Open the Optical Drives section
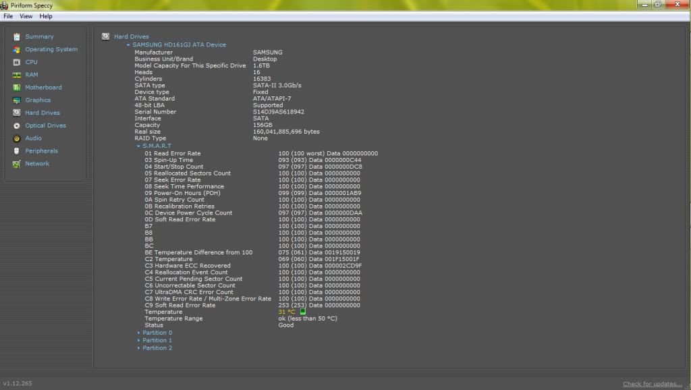 coord(45,126)
